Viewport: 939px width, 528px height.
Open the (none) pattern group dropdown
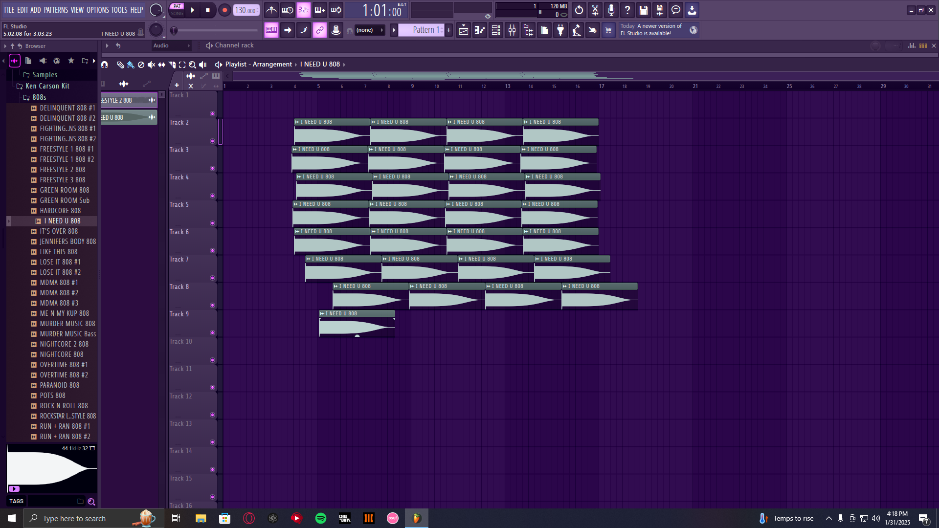[370, 30]
